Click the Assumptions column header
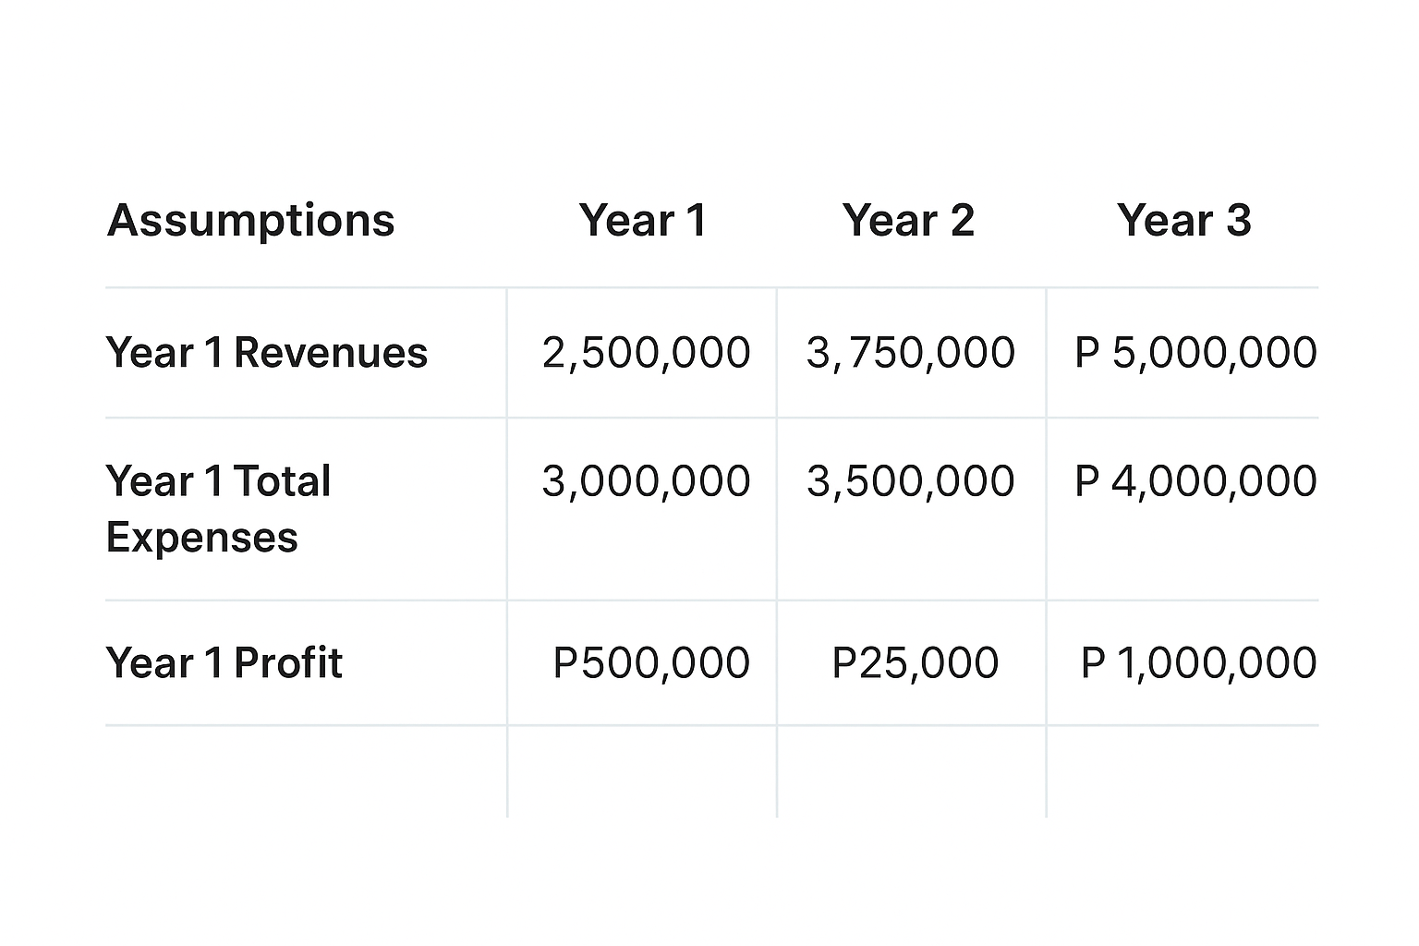Image resolution: width=1419 pixels, height=946 pixels. tap(250, 221)
